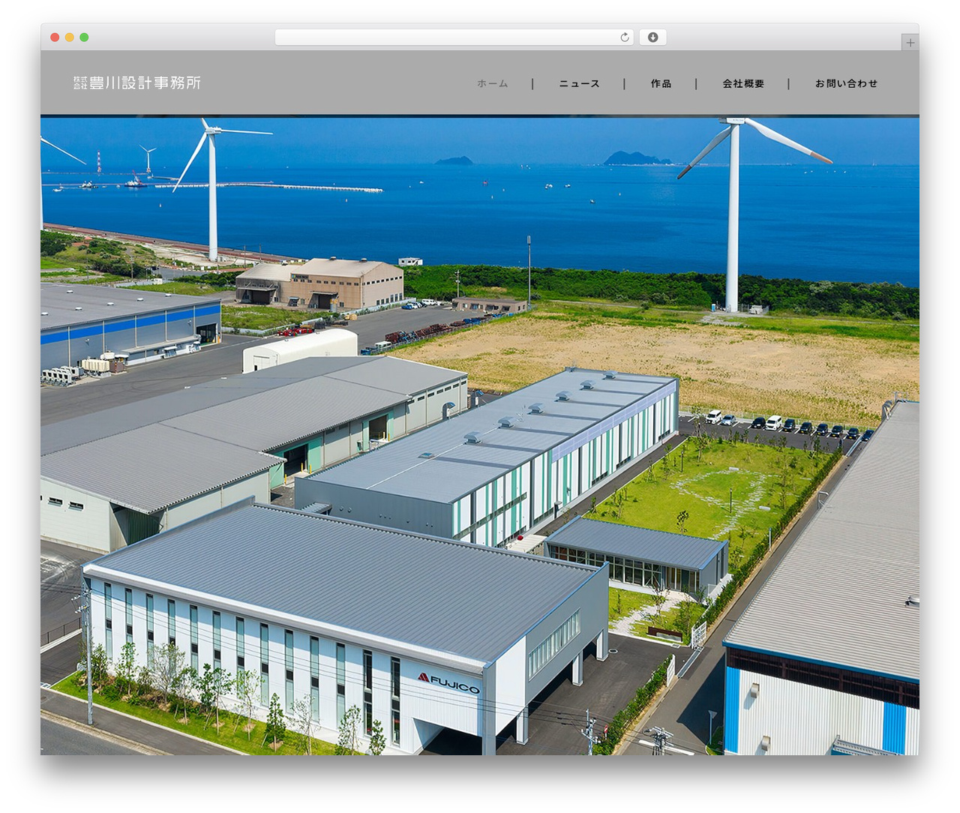
Task: Open the お問い合わせ contact link
Action: [x=846, y=84]
